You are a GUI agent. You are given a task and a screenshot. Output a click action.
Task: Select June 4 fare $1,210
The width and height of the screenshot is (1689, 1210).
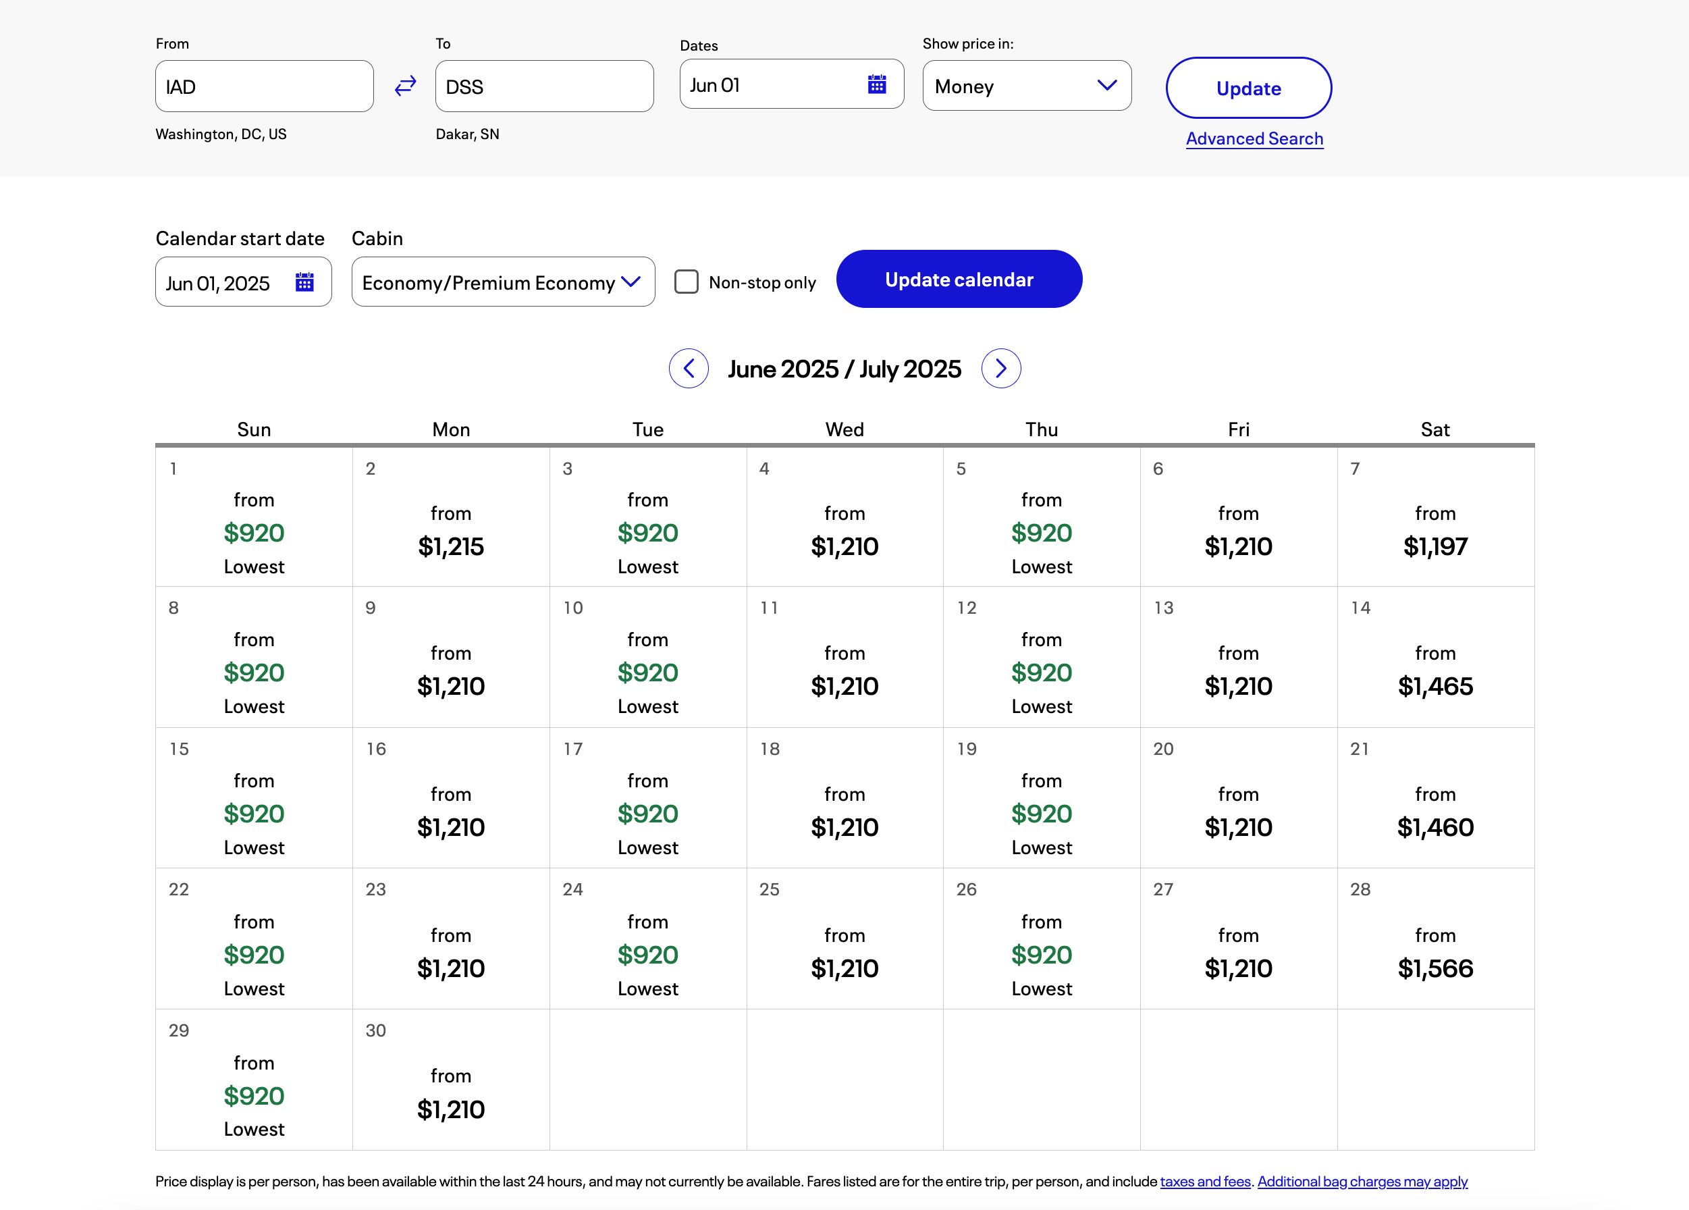tap(844, 517)
